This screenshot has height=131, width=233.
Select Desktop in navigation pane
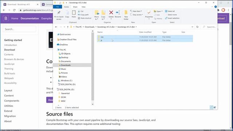click(x=63, y=57)
